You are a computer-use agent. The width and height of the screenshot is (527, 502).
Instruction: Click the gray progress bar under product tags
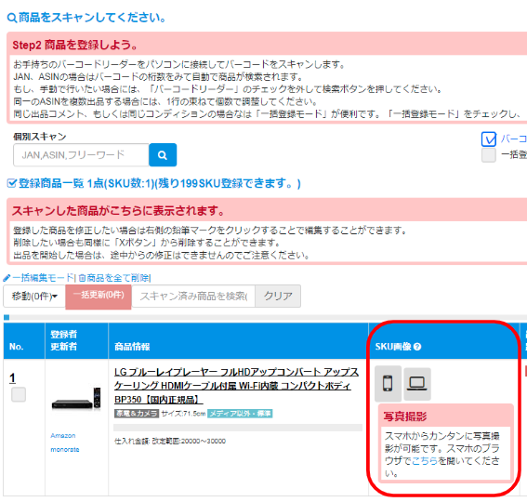tap(238, 428)
